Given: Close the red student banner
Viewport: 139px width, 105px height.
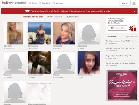Looking at the screenshot, I should click(x=135, y=11).
